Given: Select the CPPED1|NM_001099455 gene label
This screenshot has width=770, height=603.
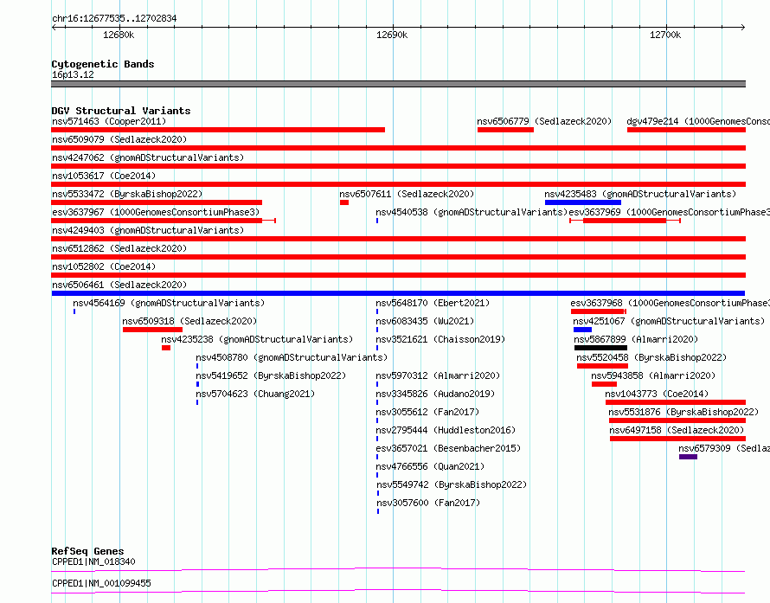Looking at the screenshot, I should (x=101, y=583).
